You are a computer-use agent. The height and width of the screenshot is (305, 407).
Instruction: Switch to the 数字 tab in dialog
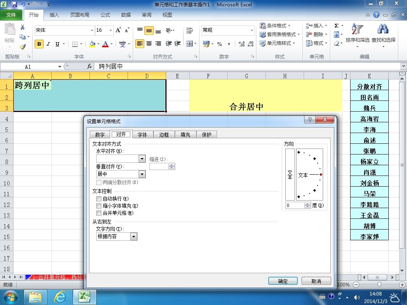click(x=100, y=135)
